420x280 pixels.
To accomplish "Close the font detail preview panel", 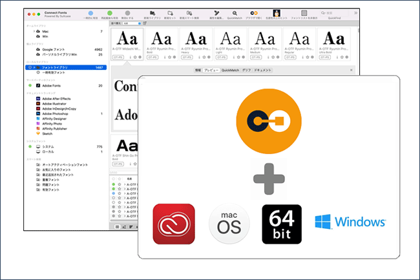I will coord(351,70).
